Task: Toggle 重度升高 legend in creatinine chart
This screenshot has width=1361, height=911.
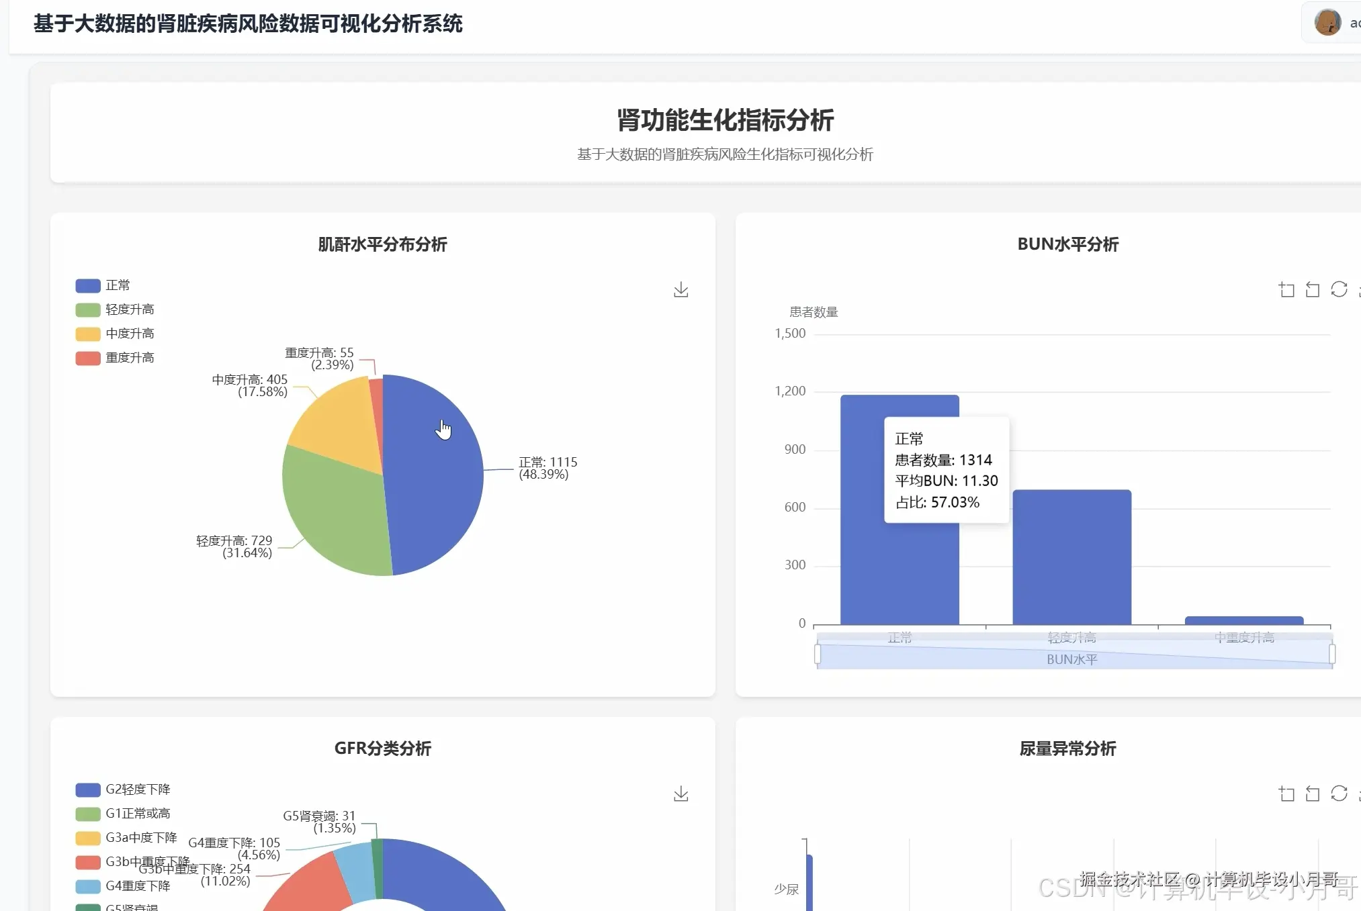Action: (115, 358)
